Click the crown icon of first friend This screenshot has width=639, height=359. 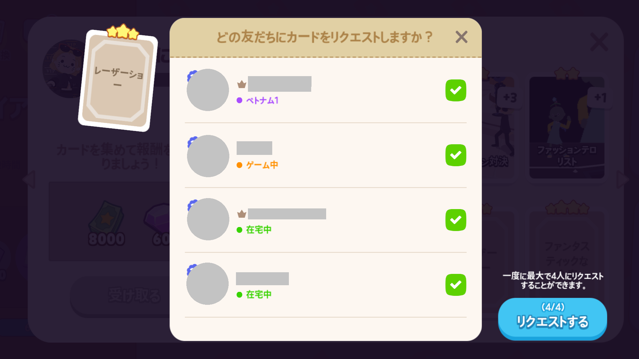pos(242,84)
